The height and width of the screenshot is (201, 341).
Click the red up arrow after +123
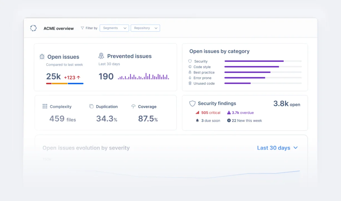[x=78, y=78]
